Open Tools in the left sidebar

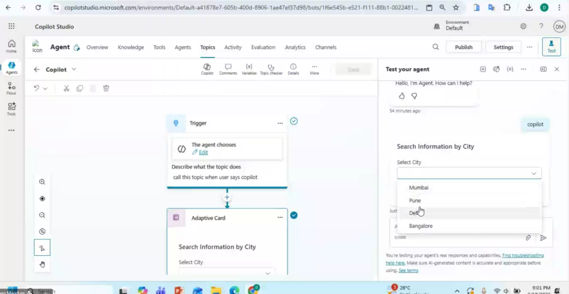(x=11, y=109)
